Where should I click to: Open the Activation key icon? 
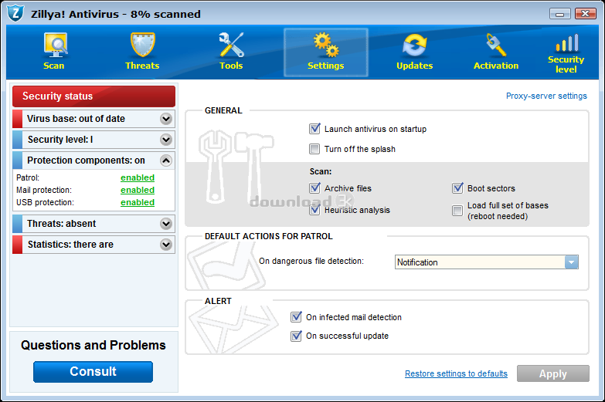coord(496,45)
